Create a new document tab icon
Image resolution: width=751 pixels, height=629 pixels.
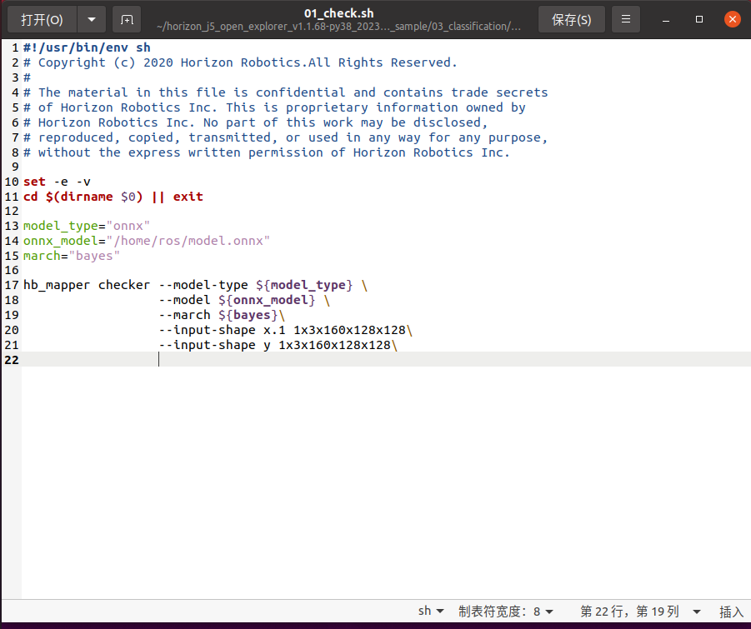[127, 20]
